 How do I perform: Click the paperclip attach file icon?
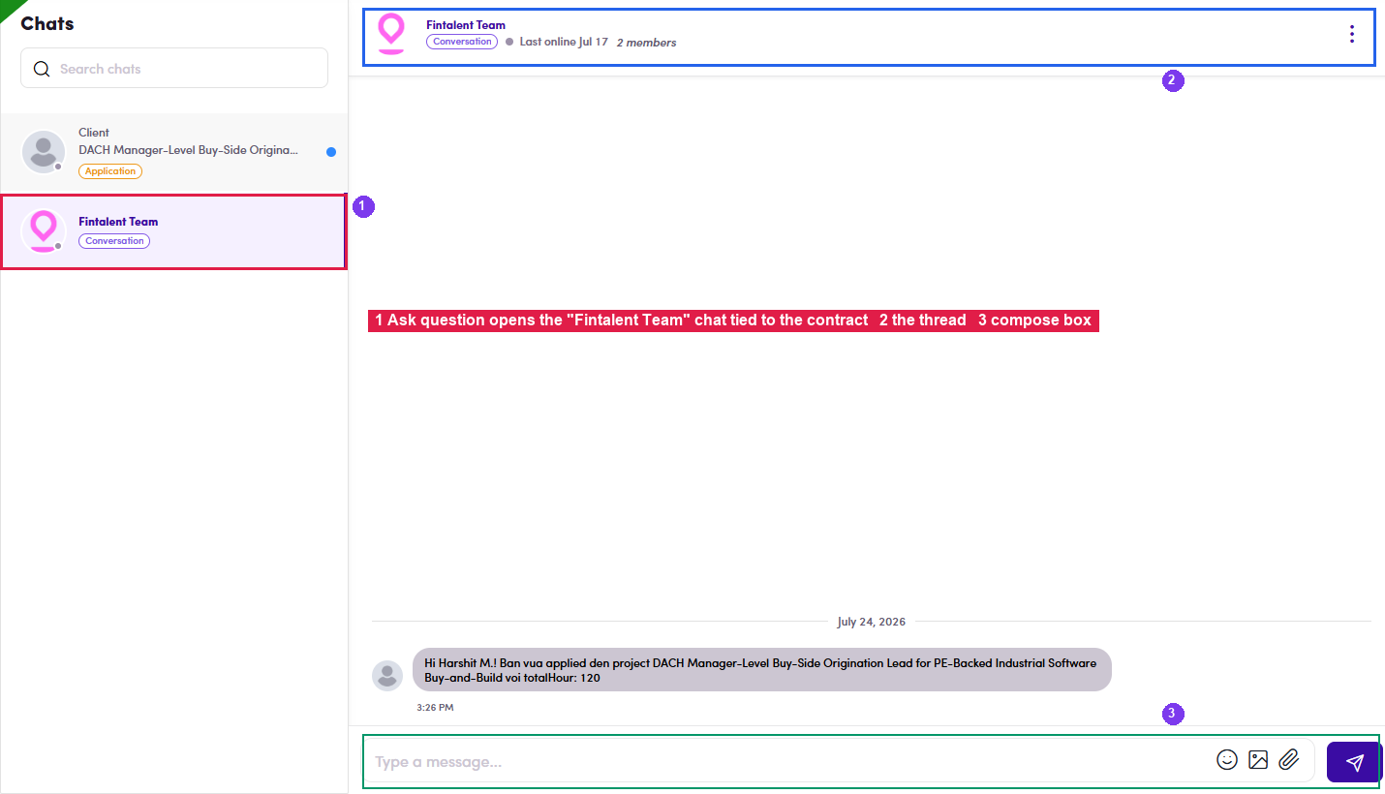pos(1288,760)
